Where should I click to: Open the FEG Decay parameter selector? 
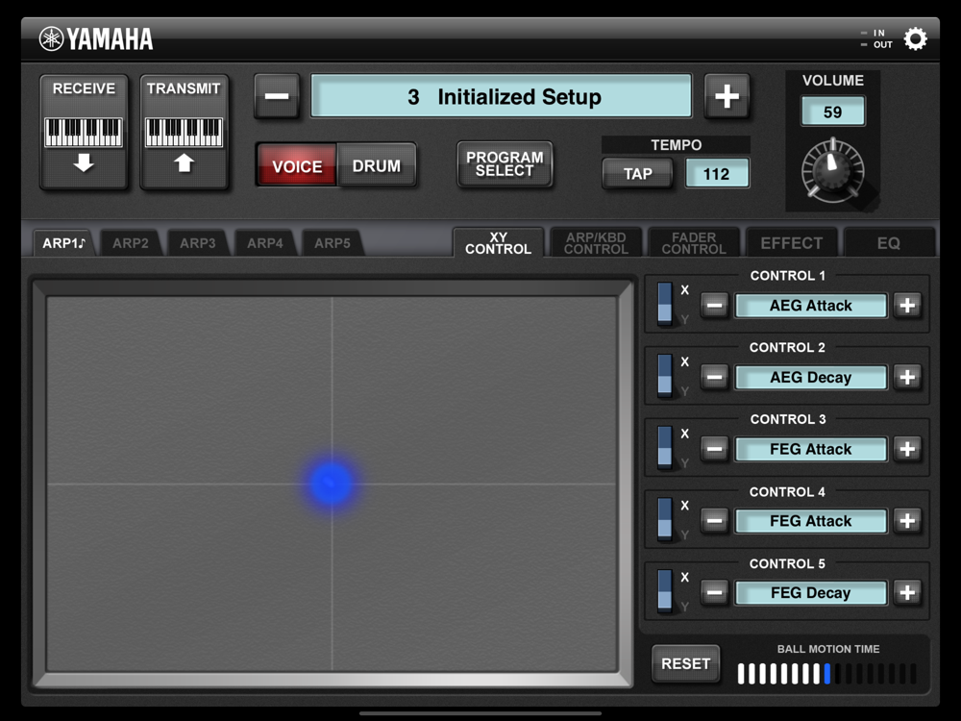tap(811, 593)
